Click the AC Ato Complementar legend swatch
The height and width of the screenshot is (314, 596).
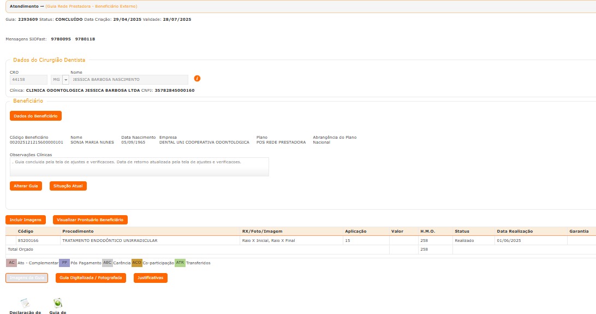pyautogui.click(x=11, y=263)
